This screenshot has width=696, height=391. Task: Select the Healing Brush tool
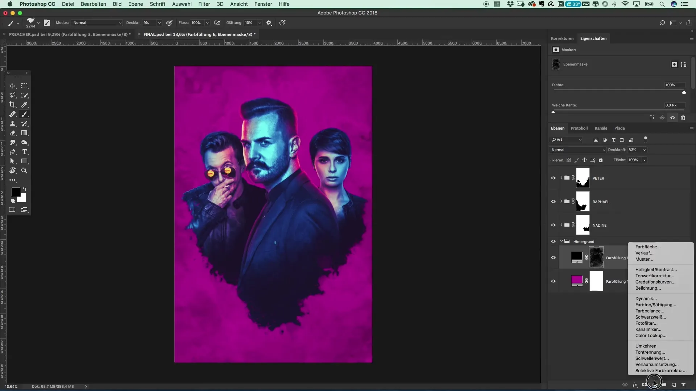pyautogui.click(x=12, y=114)
